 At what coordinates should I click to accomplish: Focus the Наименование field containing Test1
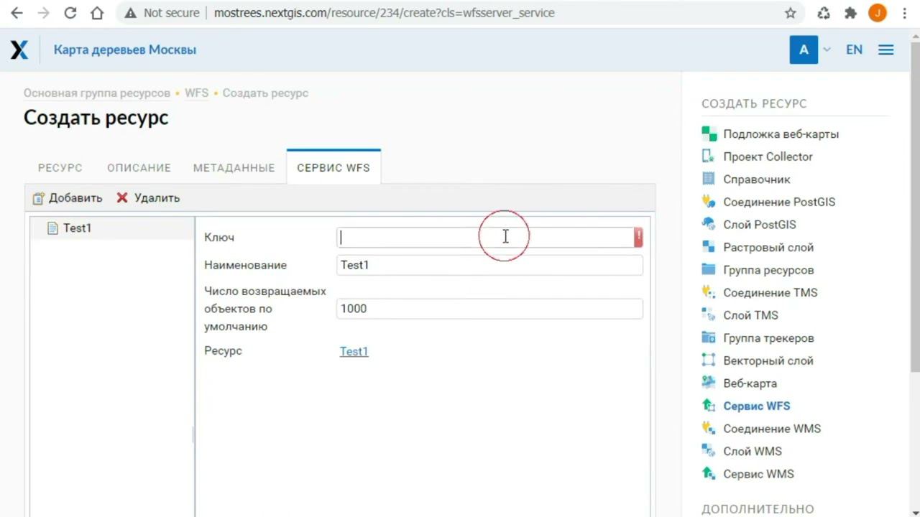tap(489, 265)
